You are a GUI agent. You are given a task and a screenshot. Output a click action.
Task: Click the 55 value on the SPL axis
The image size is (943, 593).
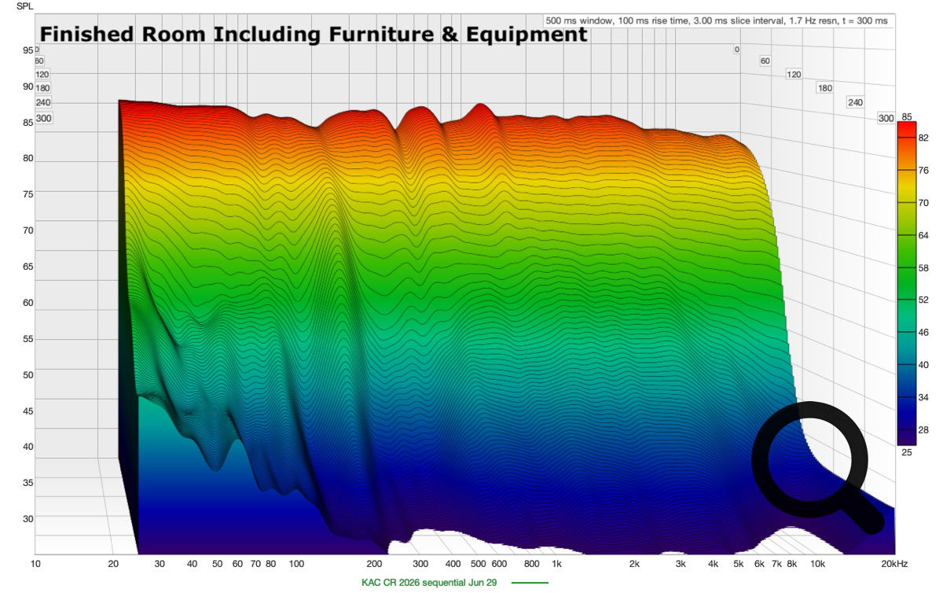tap(28, 339)
